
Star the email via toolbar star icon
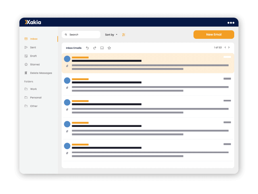[x=109, y=48]
